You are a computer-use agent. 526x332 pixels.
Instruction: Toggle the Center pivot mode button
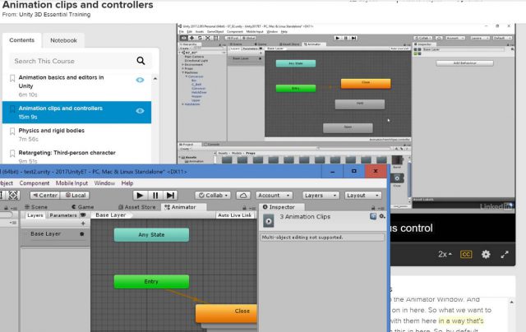[x=45, y=196]
